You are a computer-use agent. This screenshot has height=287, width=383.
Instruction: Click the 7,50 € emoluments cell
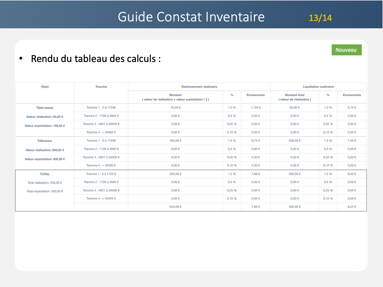(x=352, y=141)
